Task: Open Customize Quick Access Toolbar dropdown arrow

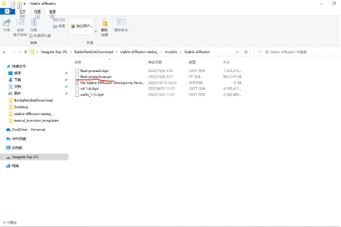Action: click(x=24, y=4)
